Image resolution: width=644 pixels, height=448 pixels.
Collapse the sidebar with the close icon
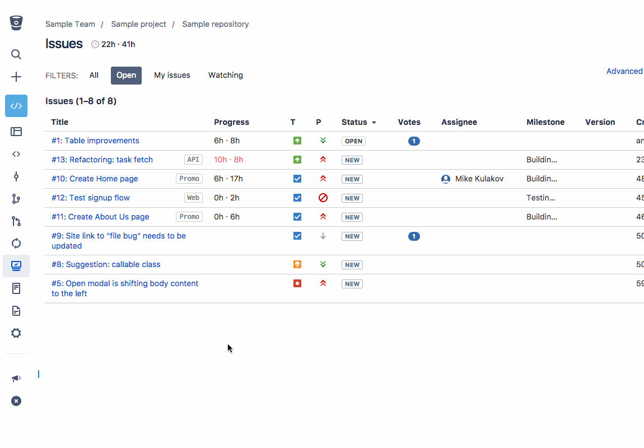coord(16,401)
